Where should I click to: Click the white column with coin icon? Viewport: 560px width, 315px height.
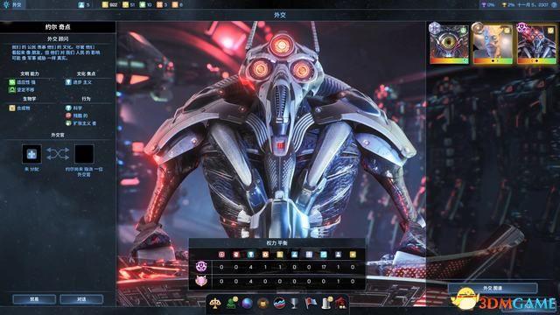(x=326, y=303)
